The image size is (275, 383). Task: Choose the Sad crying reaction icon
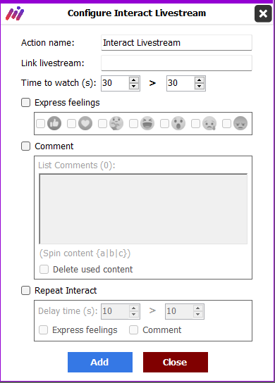[209, 123]
